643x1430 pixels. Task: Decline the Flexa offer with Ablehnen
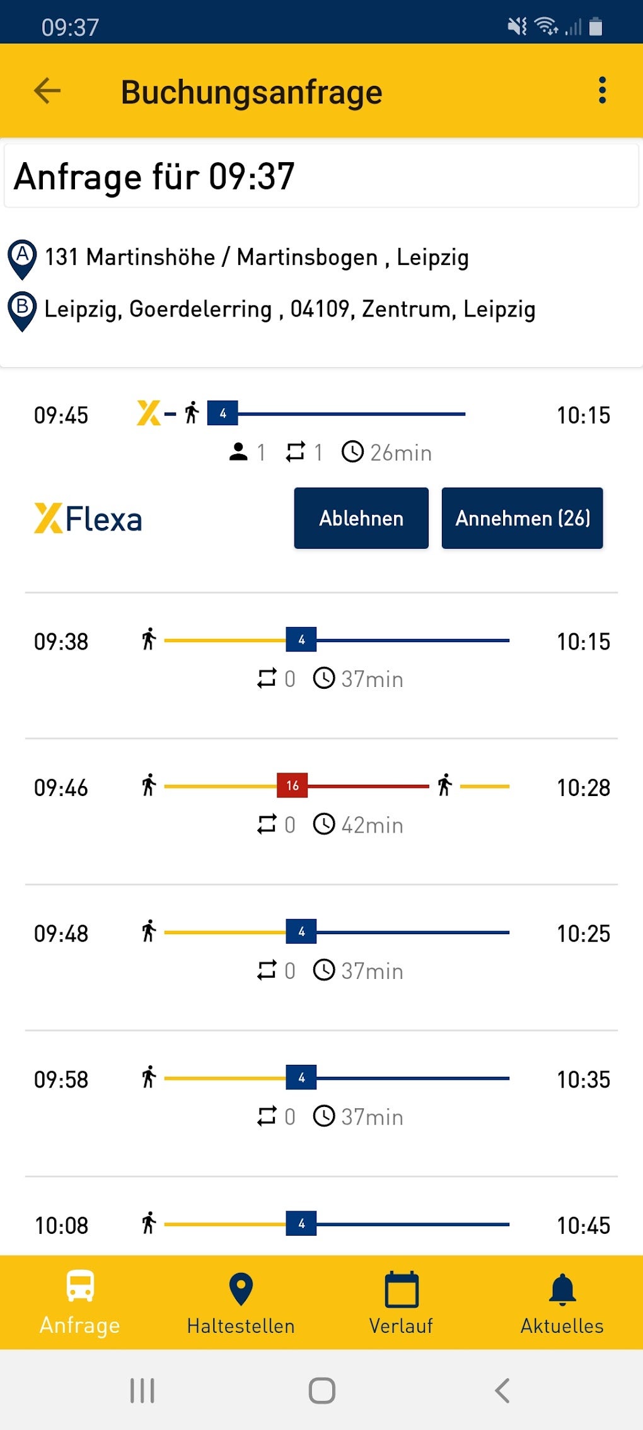pos(361,518)
